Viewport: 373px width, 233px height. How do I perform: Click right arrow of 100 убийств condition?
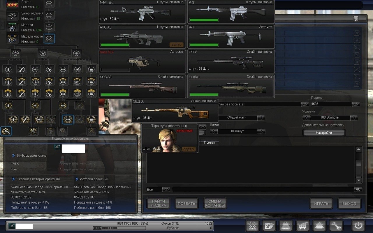(x=354, y=118)
